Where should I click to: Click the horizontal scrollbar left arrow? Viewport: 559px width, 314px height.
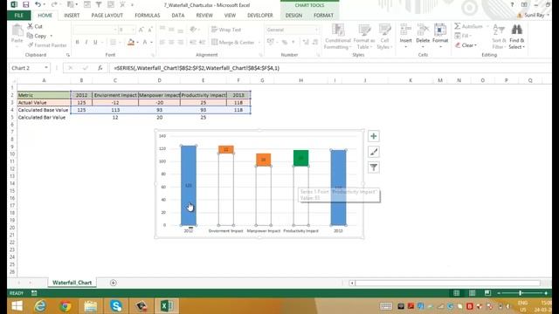[352, 283]
